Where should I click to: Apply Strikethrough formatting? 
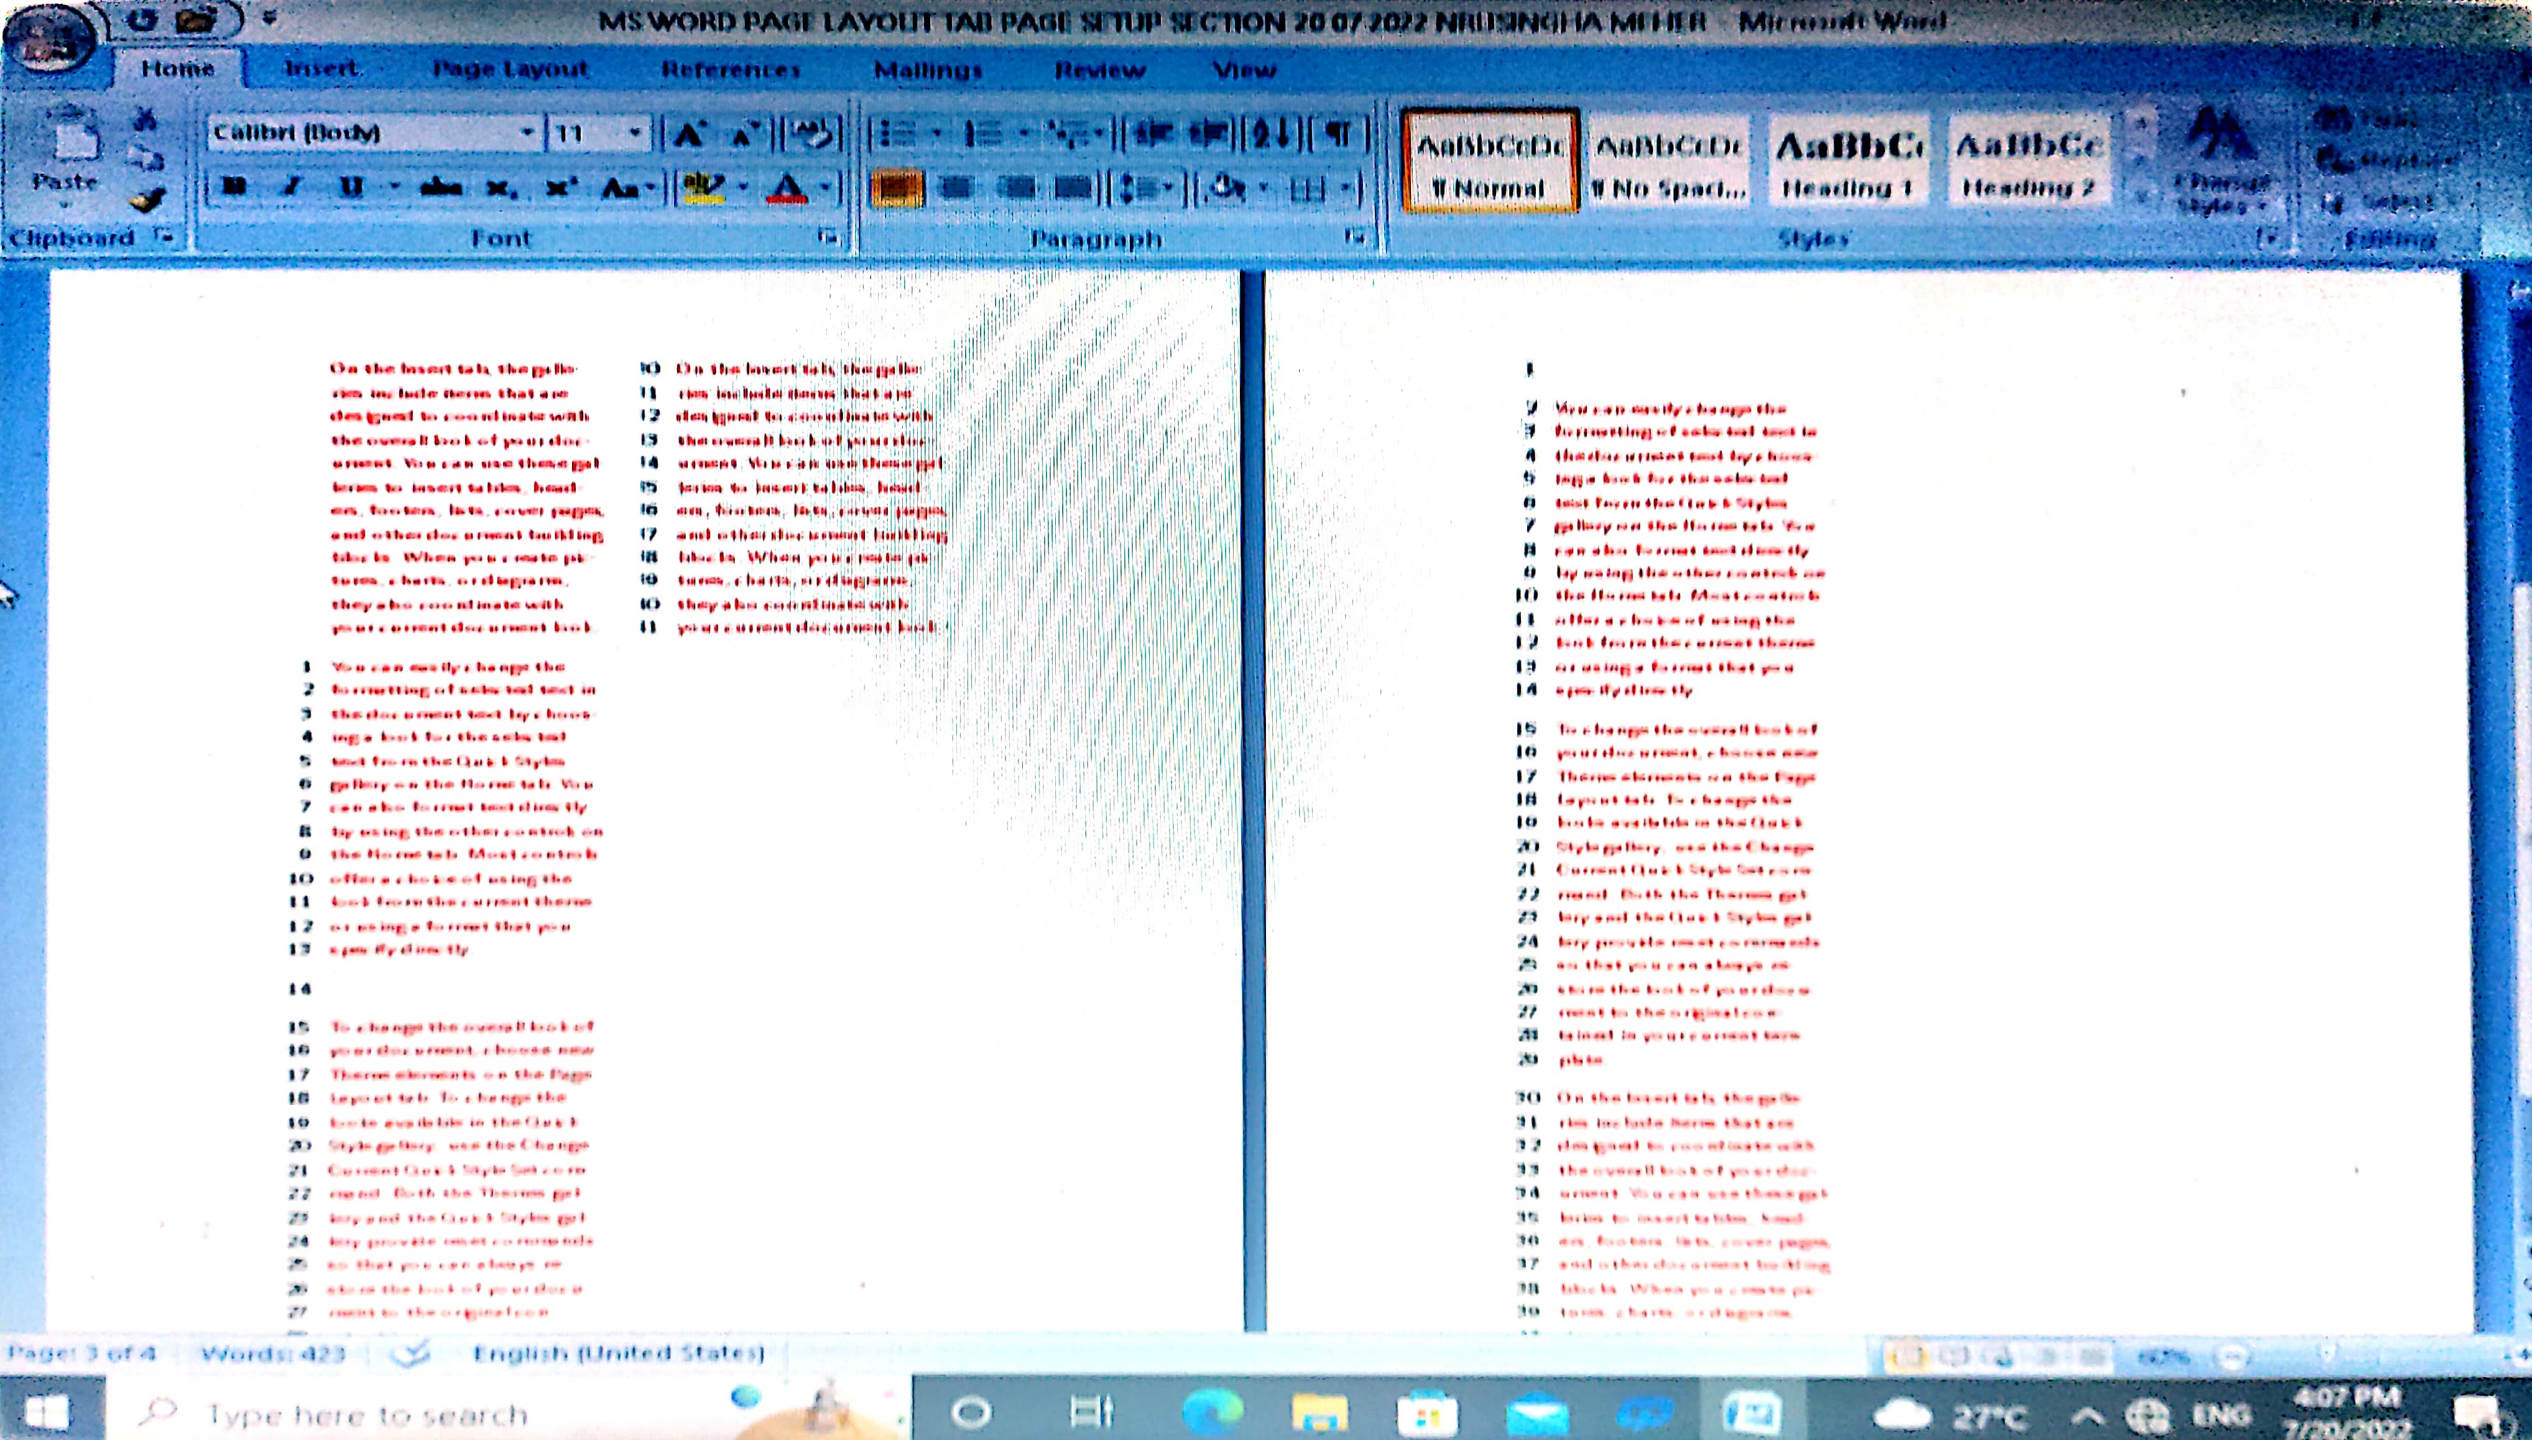pyautogui.click(x=440, y=187)
